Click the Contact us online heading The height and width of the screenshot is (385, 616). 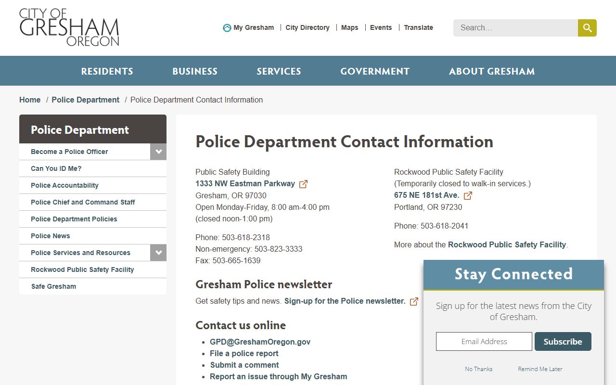click(x=241, y=325)
